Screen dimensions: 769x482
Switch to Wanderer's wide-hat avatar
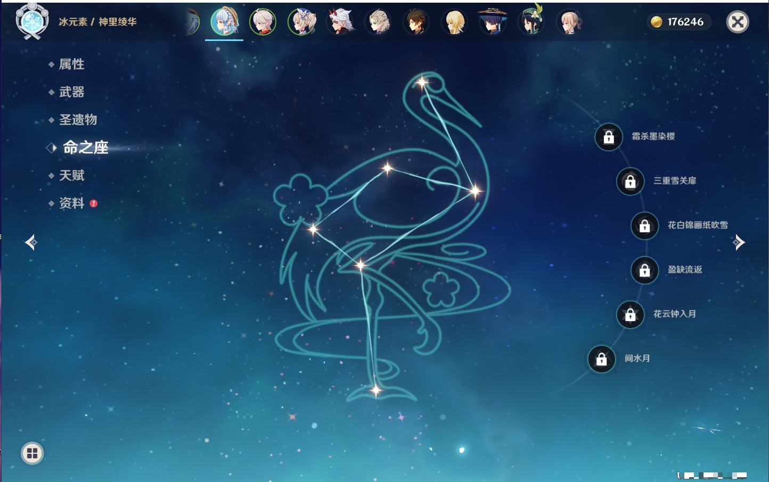click(x=493, y=22)
